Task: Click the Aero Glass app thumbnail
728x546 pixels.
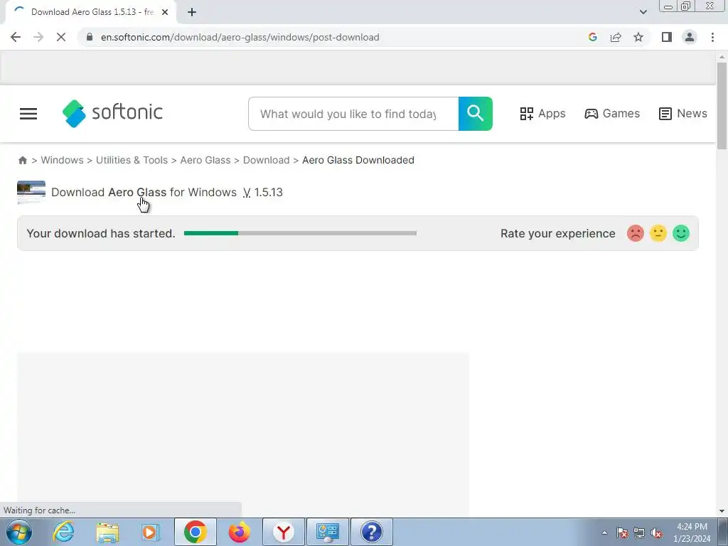Action: click(x=31, y=192)
